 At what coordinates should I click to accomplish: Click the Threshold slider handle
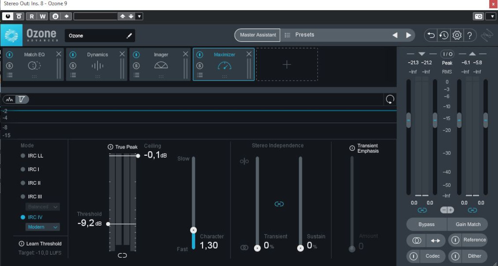coord(108,224)
